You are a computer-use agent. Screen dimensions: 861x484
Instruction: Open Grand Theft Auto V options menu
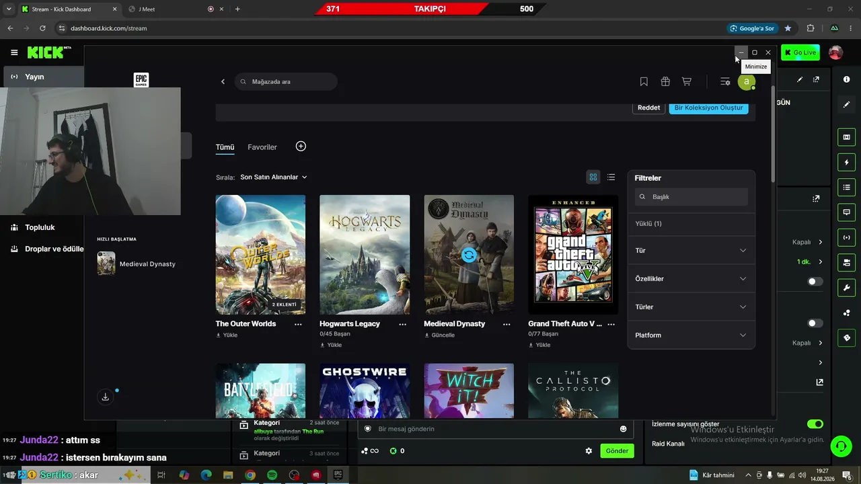click(611, 324)
